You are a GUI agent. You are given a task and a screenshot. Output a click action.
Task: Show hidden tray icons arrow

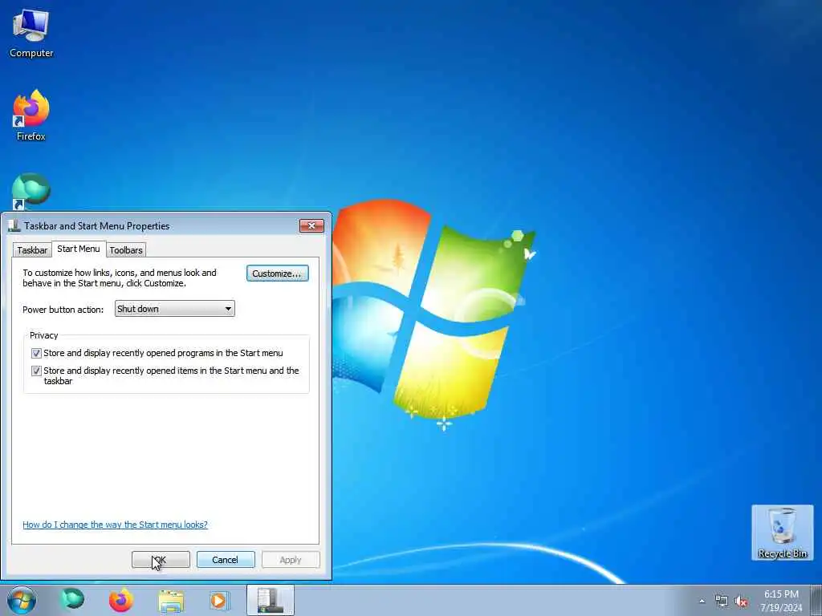702,601
